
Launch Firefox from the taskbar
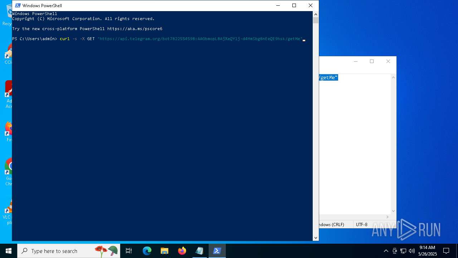coord(182,251)
